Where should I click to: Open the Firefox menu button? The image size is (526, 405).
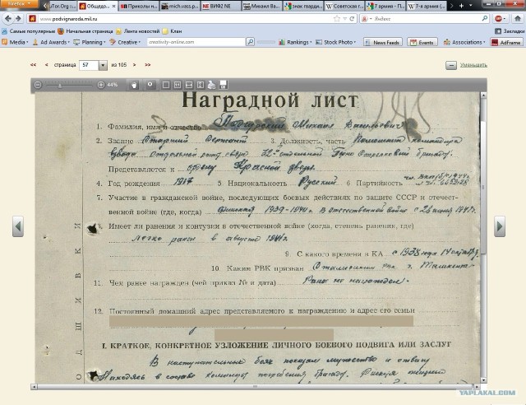19,3
